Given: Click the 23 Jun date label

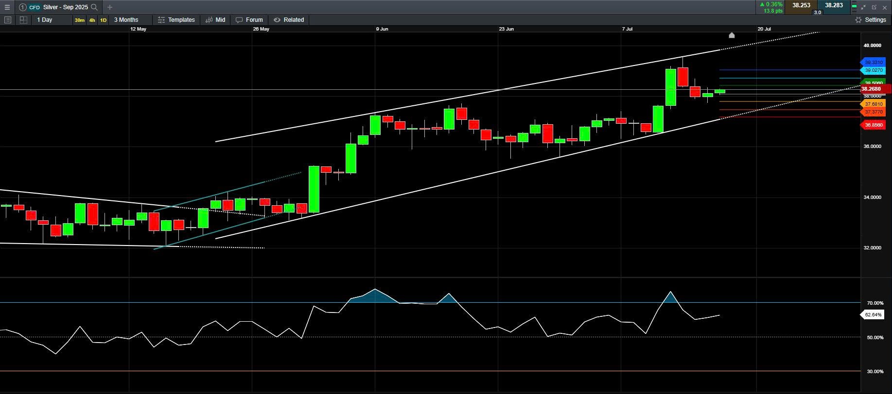Looking at the screenshot, I should [x=507, y=29].
